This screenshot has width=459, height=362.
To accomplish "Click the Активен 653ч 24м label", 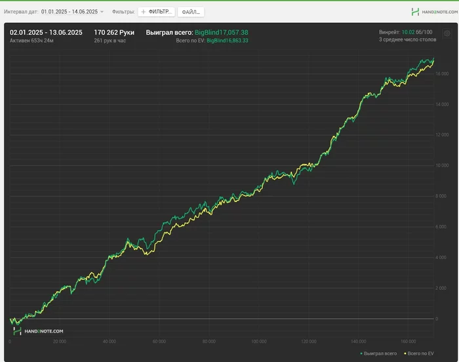I will click(31, 41).
